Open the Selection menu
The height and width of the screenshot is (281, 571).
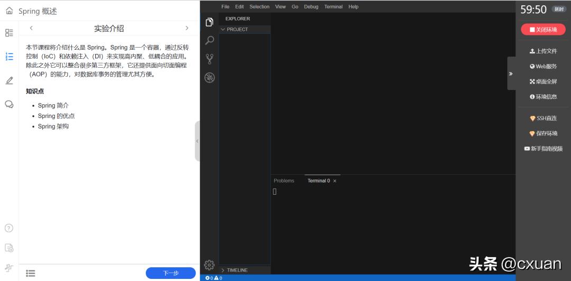[259, 6]
